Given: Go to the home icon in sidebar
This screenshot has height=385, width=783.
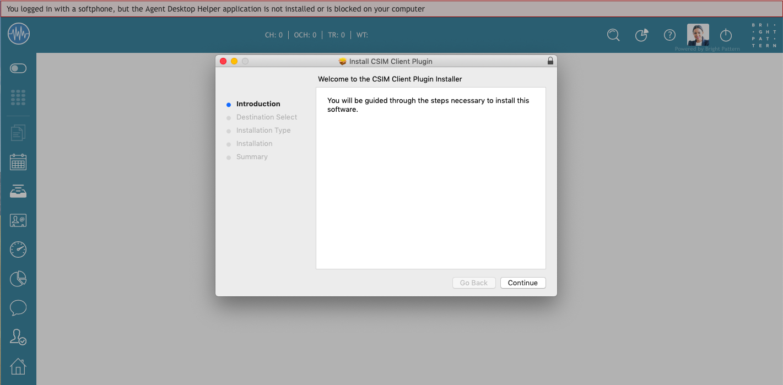Looking at the screenshot, I should point(18,366).
